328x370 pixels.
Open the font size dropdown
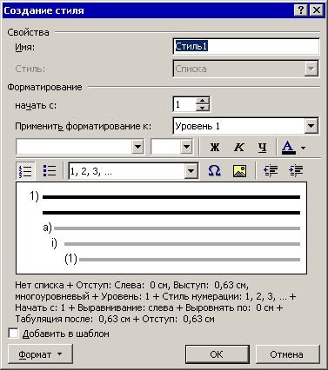186,147
